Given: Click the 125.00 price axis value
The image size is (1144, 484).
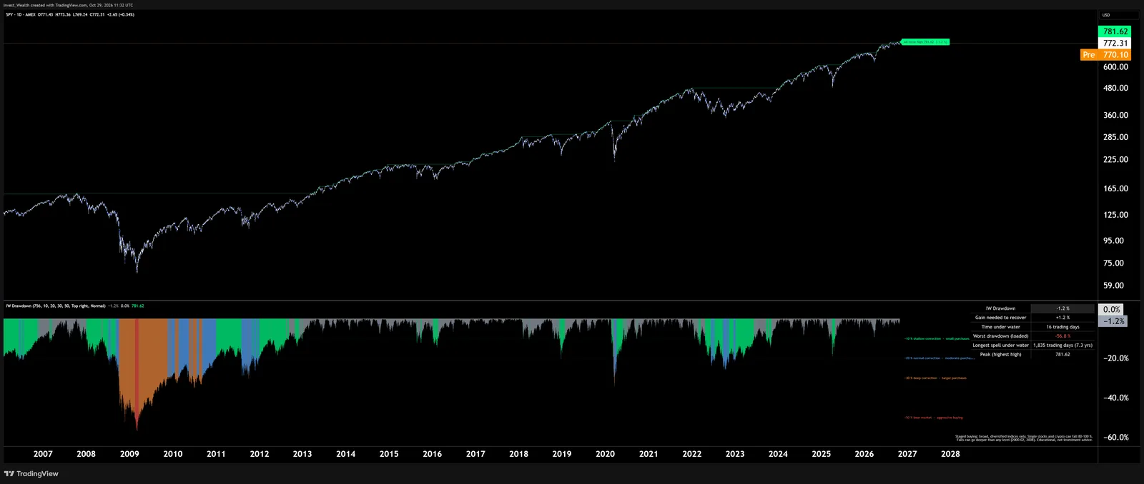Looking at the screenshot, I should pyautogui.click(x=1115, y=215).
